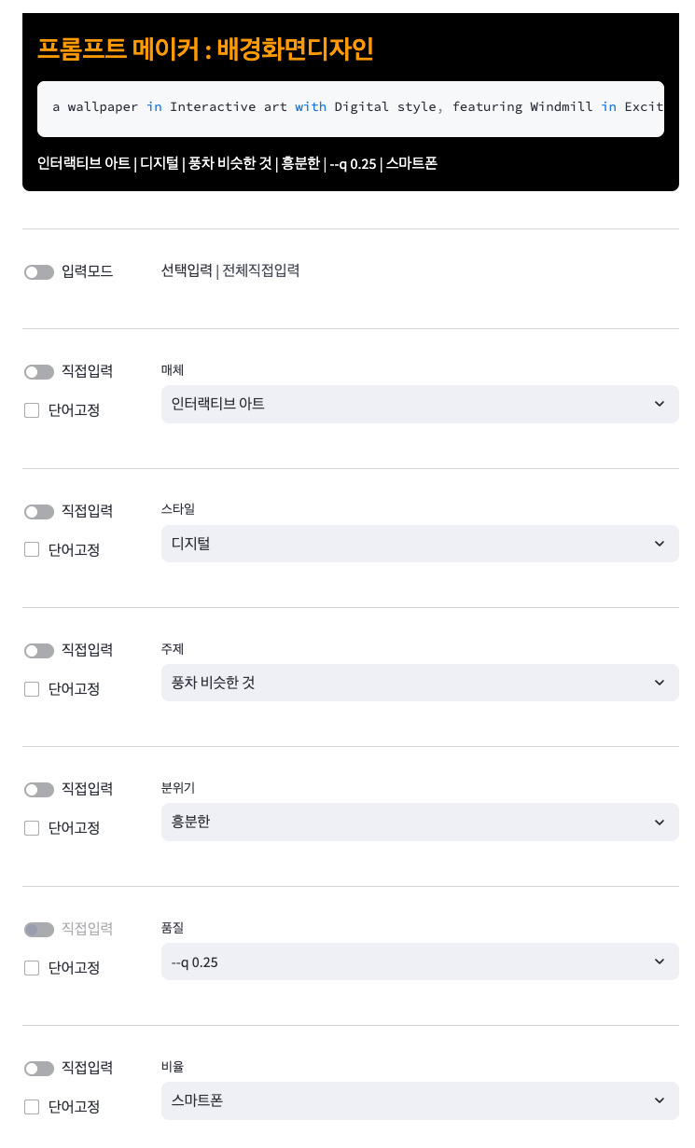Open the 매체 dropdown showing 인터랙티브 아트
Screen dimensions: 695x1148
click(x=420, y=404)
